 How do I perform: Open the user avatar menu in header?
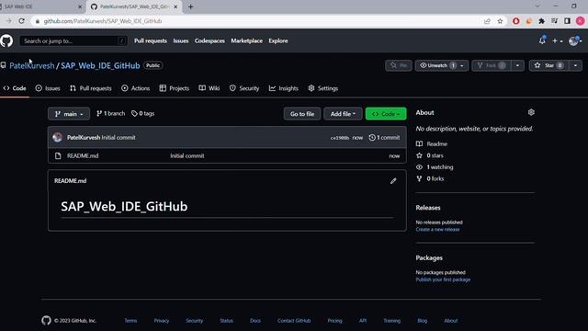(574, 40)
